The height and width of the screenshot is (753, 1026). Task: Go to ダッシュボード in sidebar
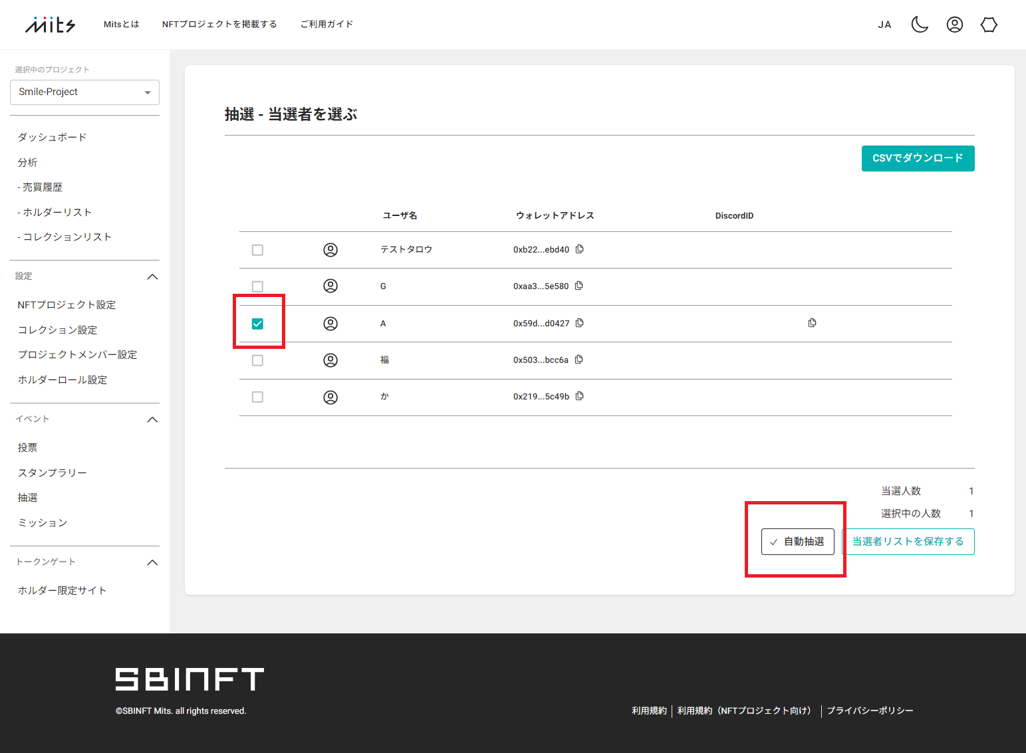(x=53, y=137)
